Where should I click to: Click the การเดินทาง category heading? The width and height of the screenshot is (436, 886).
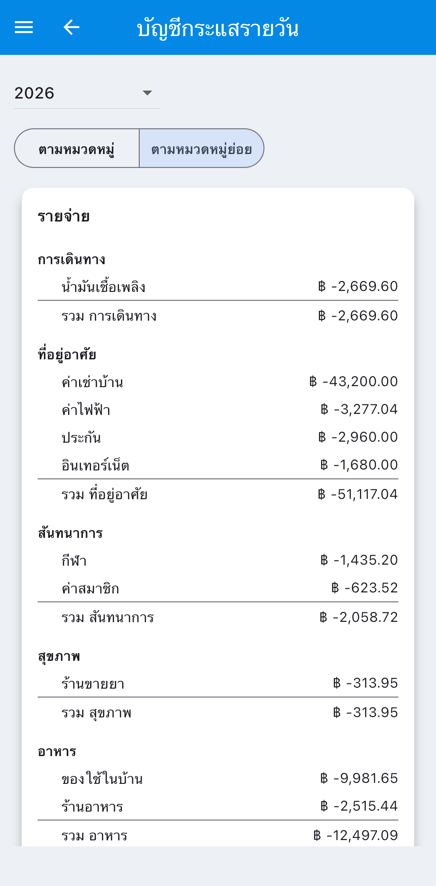click(71, 259)
